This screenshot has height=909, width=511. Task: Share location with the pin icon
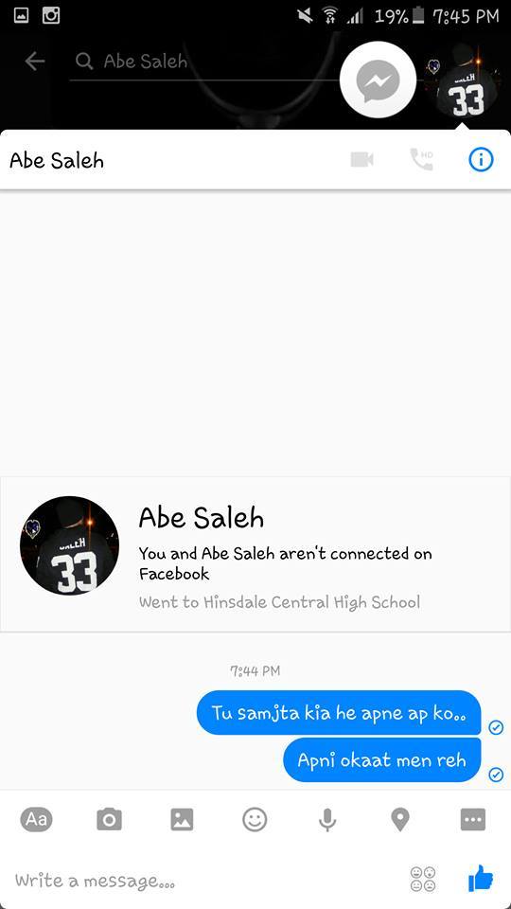[399, 819]
